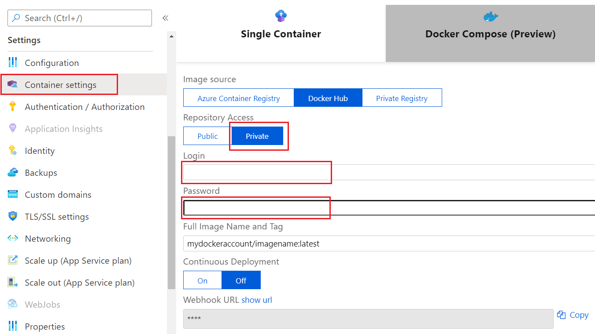Open Networking settings
595x334 pixels.
click(x=47, y=238)
